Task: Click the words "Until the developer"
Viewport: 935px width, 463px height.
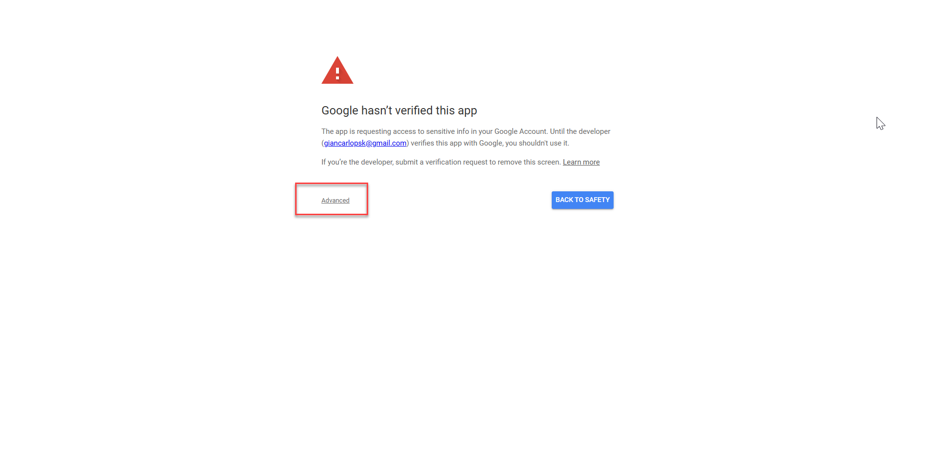Action: point(580,131)
